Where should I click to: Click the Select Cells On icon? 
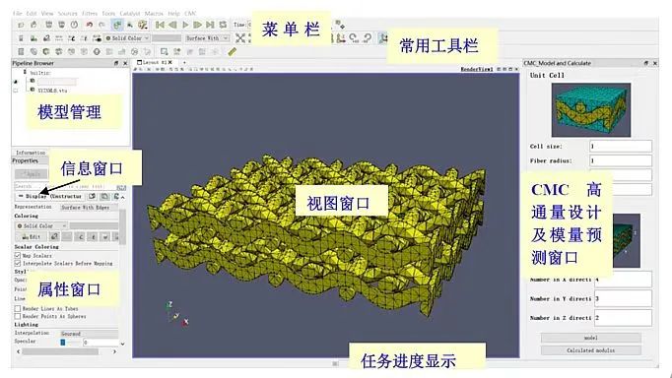pos(165,52)
